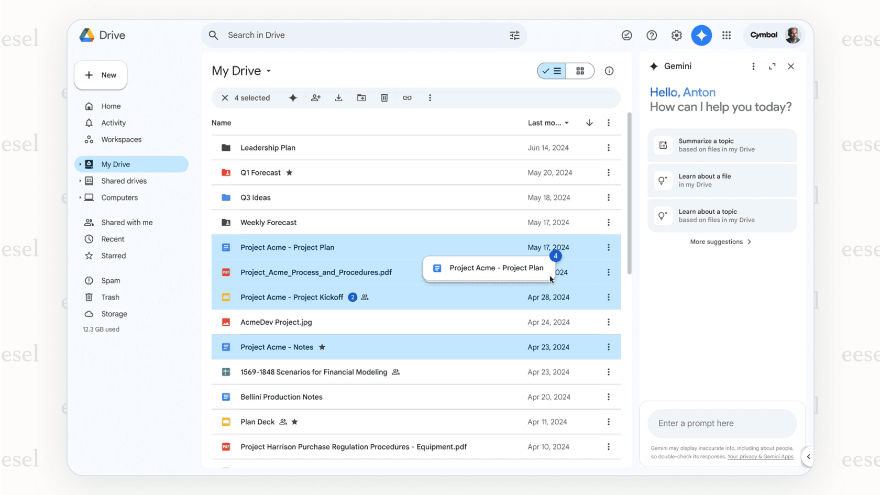Open the Your privacy & Gemini Apps link
The height and width of the screenshot is (495, 880).
click(x=760, y=456)
